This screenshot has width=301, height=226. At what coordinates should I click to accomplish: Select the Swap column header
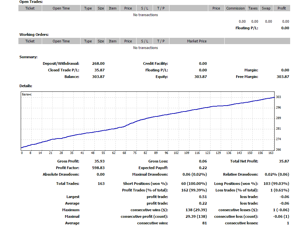click(266, 8)
